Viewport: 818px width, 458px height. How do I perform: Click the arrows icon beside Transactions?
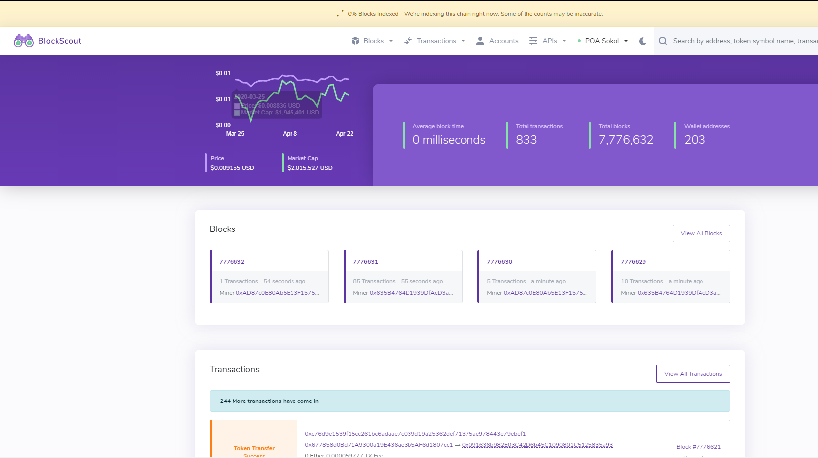coord(408,41)
